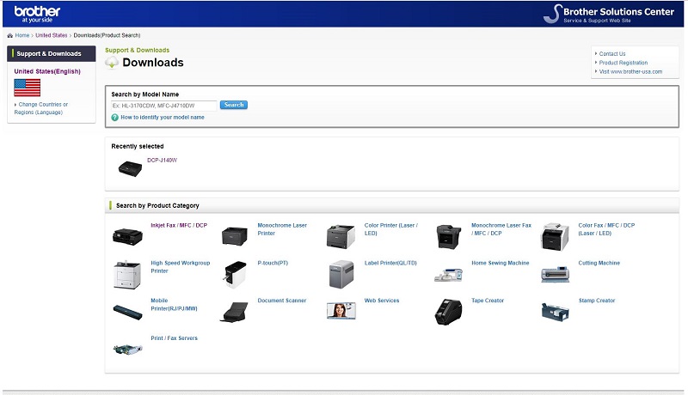Image resolution: width=688 pixels, height=395 pixels.
Task: Click the Monochrome Laser Printer image
Action: (x=234, y=236)
